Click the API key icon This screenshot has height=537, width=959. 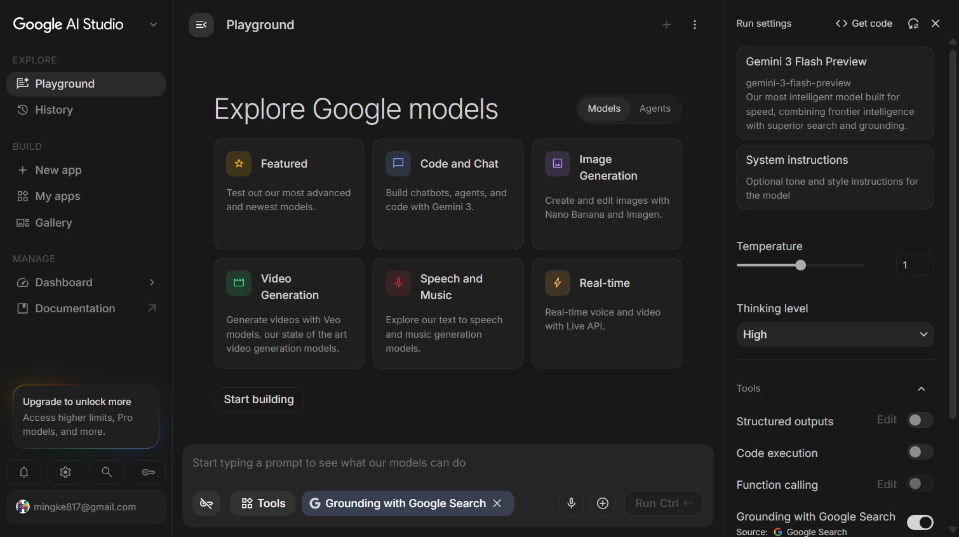tap(149, 472)
